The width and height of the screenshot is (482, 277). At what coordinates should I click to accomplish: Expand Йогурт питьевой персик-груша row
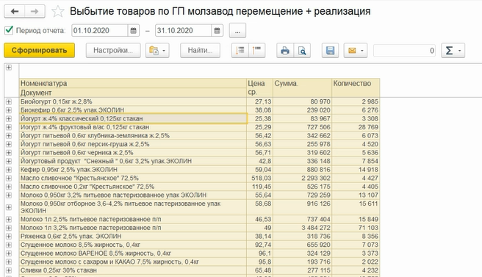point(9,144)
